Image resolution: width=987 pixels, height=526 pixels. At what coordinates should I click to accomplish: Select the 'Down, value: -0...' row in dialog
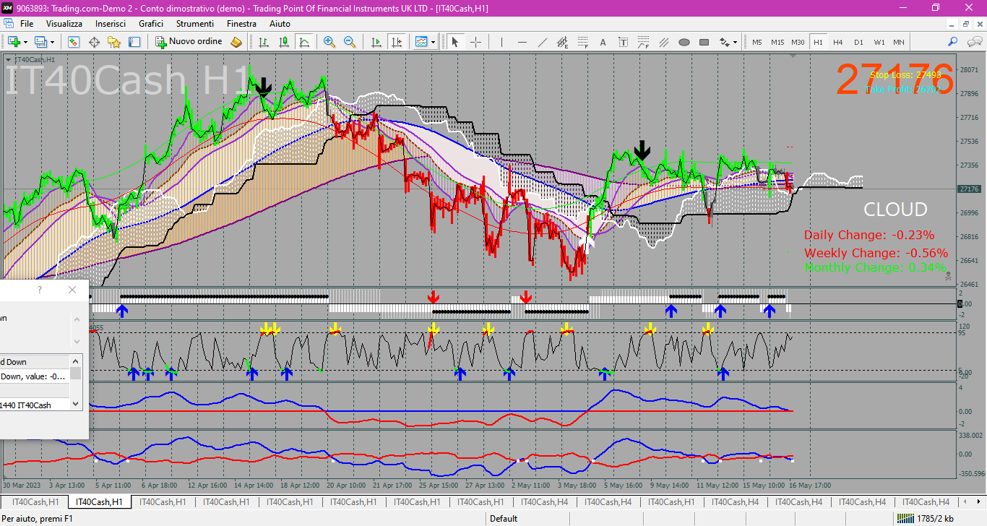35,376
